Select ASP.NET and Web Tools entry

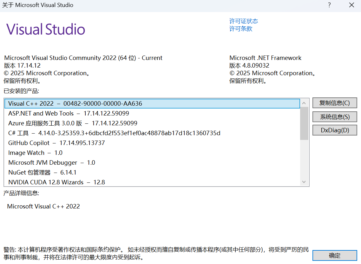(69, 113)
